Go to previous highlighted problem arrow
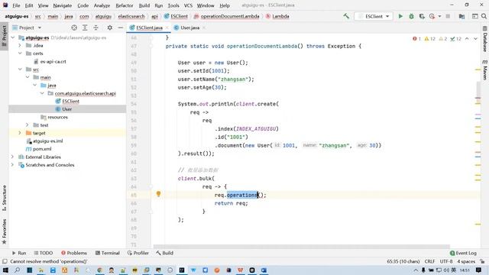 pyautogui.click(x=467, y=39)
